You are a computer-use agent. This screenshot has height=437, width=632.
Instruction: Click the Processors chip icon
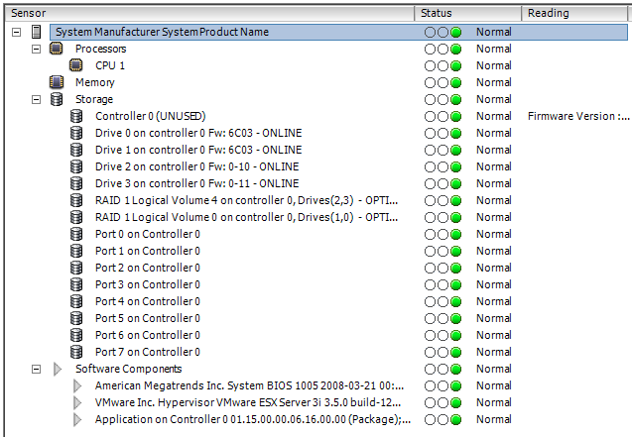(x=56, y=49)
